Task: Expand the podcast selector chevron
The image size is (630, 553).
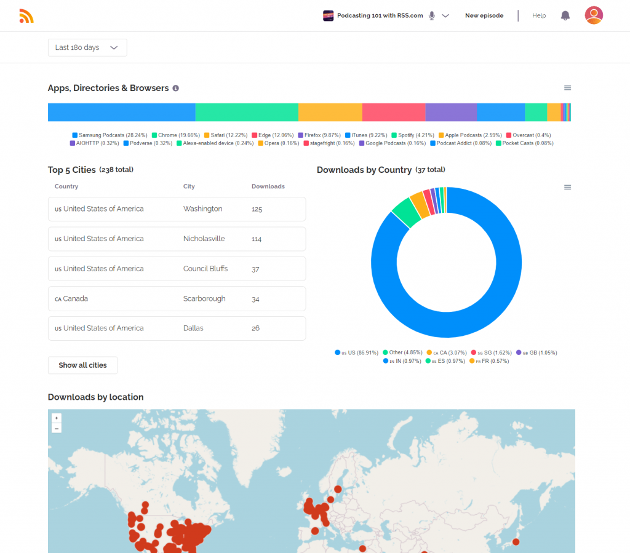Action: 445,16
